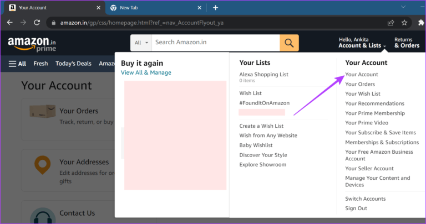Click Your Orders card title on page
Image resolution: width=426 pixels, height=224 pixels.
(79, 111)
